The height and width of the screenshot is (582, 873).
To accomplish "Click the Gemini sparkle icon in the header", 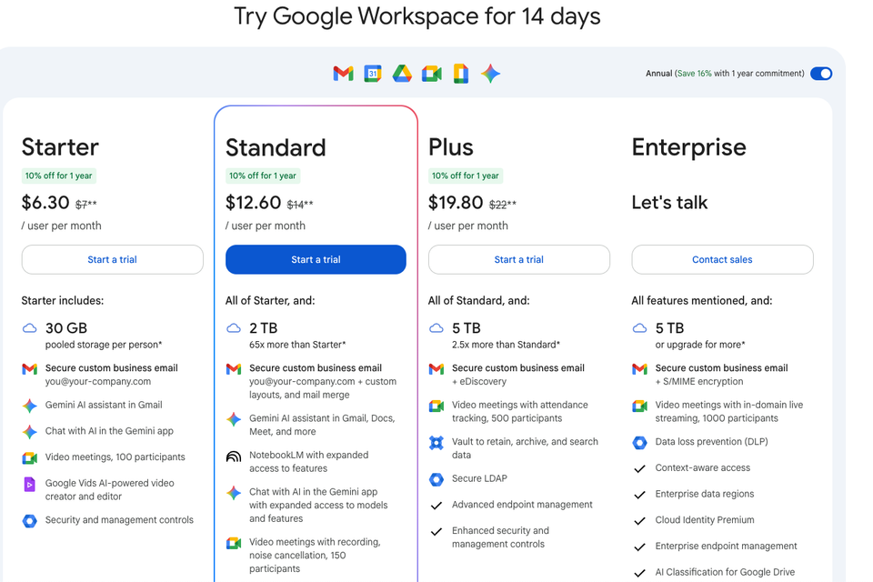I will pyautogui.click(x=491, y=74).
